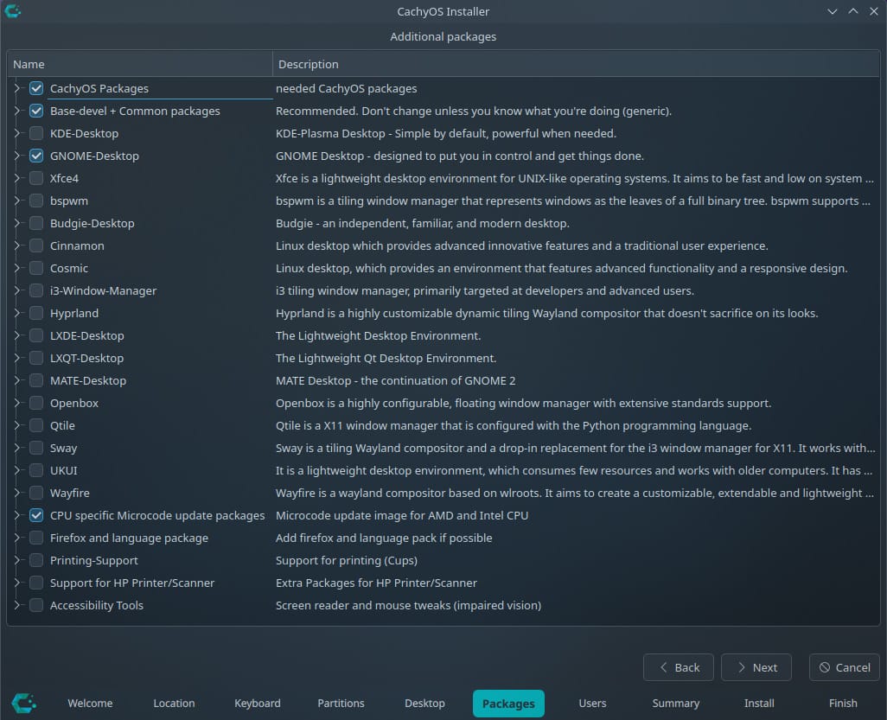Expand the Sway package list
Viewport: 887px width, 720px height.
[16, 448]
